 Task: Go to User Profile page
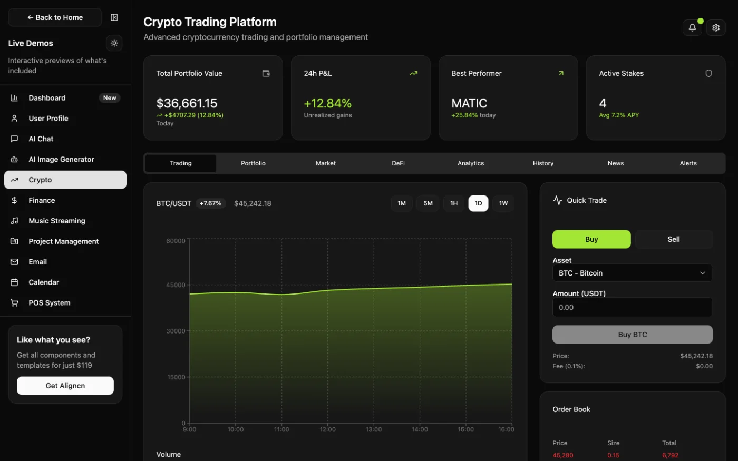65,119
